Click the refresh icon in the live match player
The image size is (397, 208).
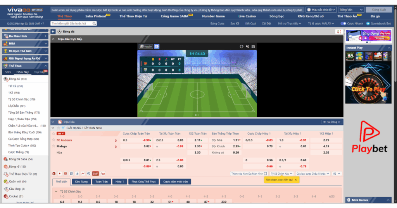point(242,46)
